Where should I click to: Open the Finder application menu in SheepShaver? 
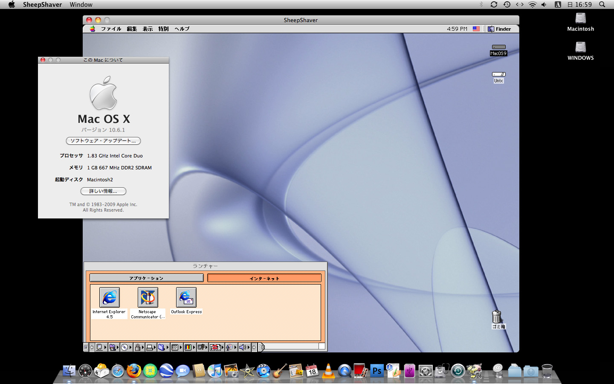(500, 29)
